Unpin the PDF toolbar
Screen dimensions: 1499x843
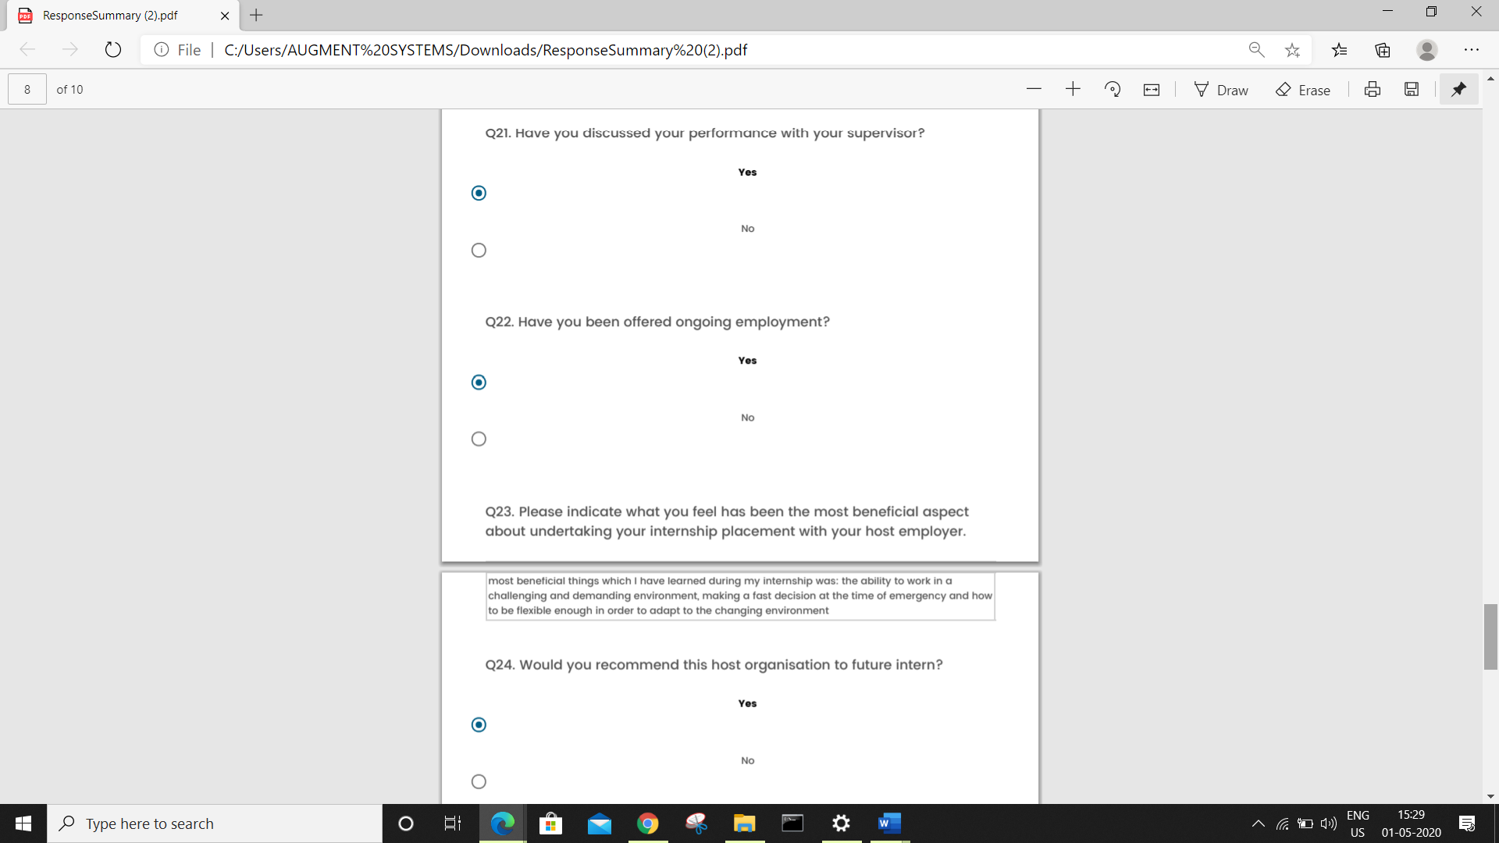pos(1458,89)
